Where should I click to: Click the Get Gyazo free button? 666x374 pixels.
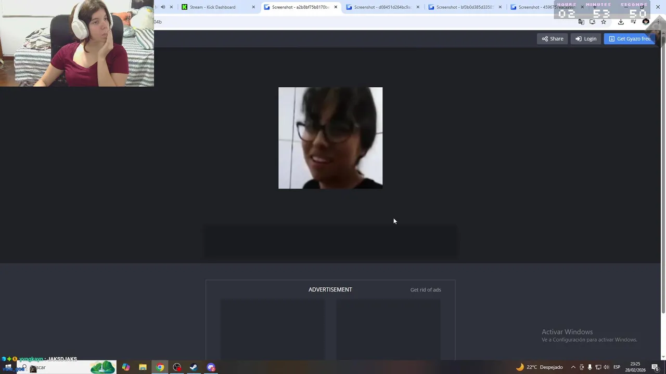(x=630, y=38)
